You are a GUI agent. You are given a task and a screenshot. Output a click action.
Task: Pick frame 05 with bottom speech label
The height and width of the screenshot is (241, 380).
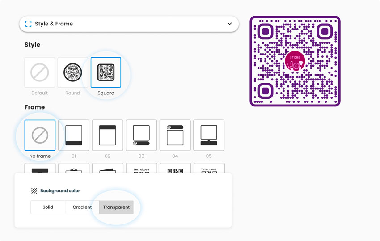209,135
